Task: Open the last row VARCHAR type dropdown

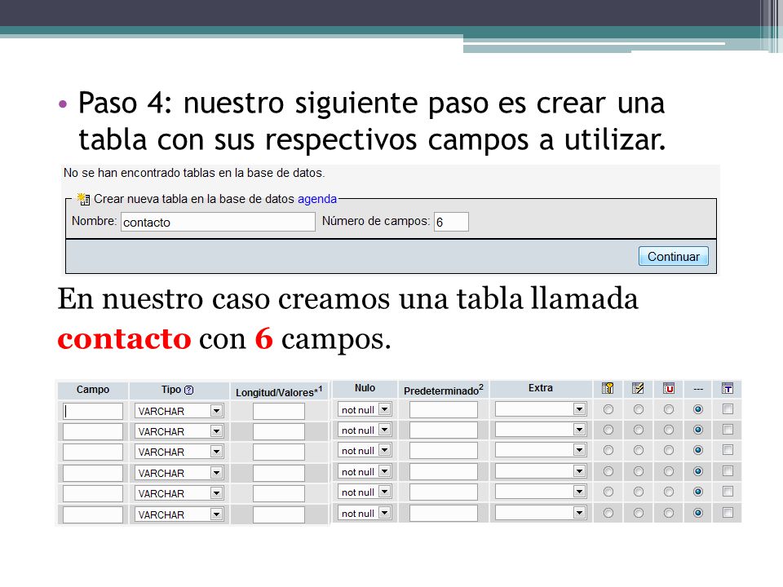Action: point(179,514)
